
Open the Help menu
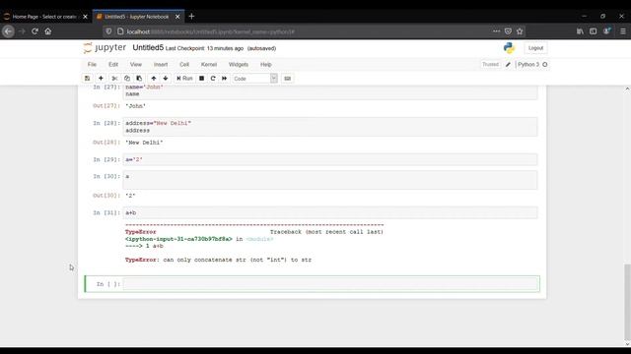(266, 64)
